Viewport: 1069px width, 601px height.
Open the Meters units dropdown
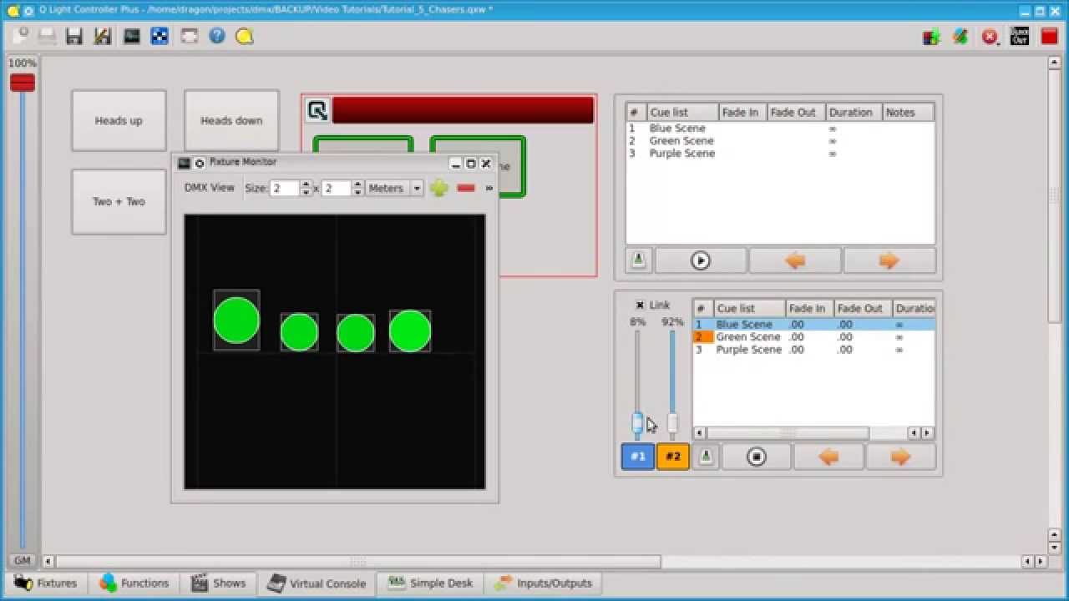[395, 188]
